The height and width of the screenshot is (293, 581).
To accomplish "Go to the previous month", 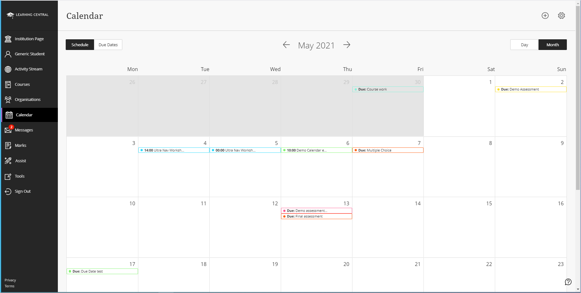I will pyautogui.click(x=286, y=45).
